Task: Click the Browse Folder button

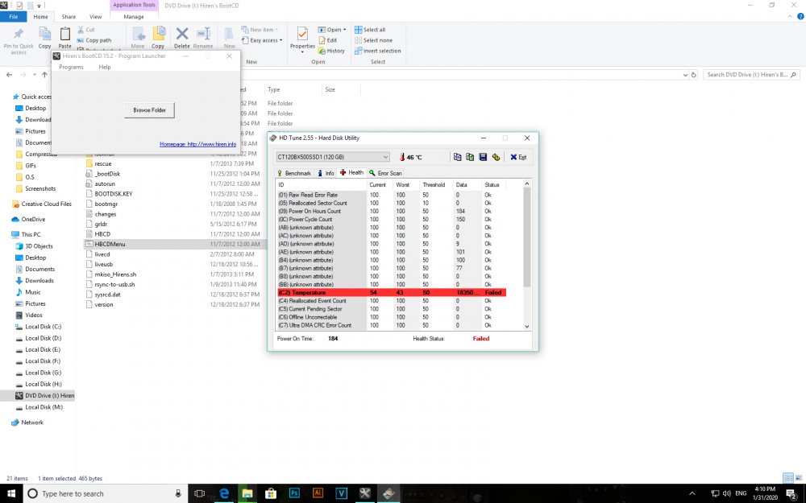Action: [150, 110]
